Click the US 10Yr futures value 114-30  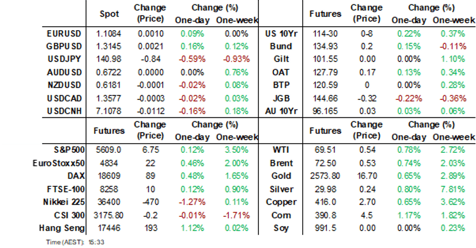point(325,34)
